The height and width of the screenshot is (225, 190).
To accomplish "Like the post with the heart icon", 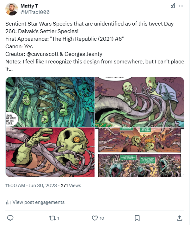I will 95,218.
